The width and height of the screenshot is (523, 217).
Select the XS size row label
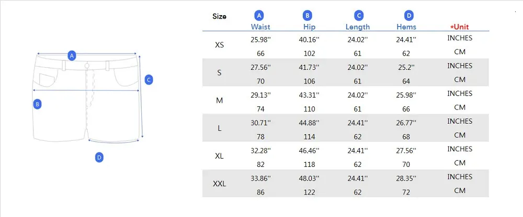[x=220, y=45]
